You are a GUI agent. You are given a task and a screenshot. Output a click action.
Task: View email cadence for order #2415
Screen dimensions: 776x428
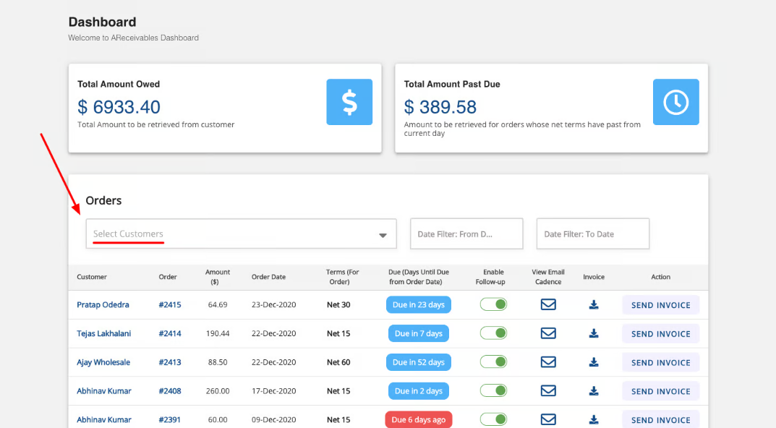(x=548, y=304)
